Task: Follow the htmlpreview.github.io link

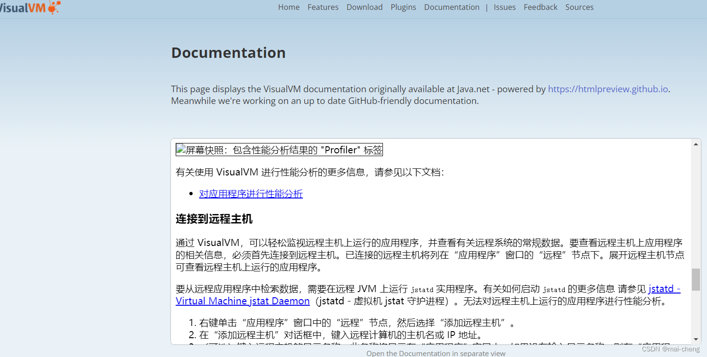Action: pos(608,89)
